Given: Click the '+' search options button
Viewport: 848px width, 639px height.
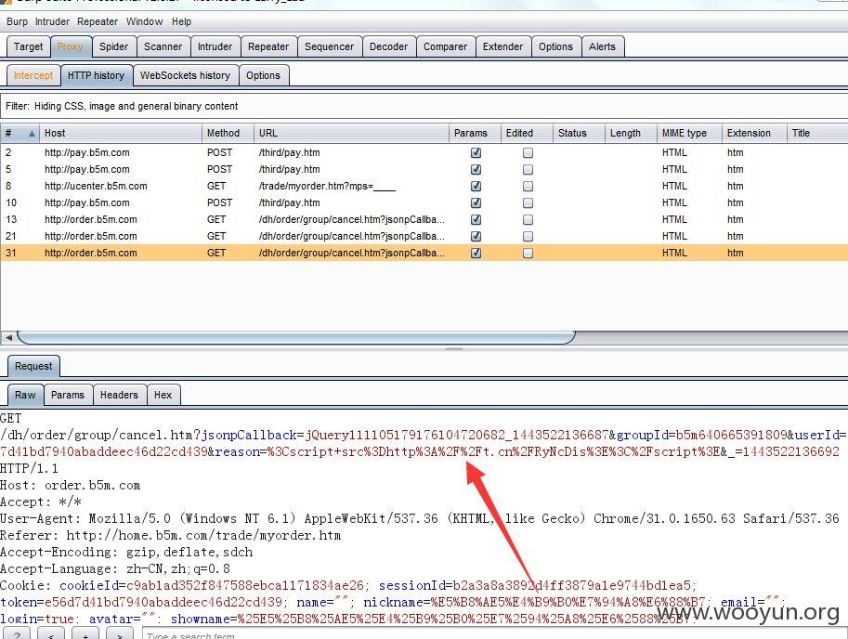Looking at the screenshot, I should (85, 633).
